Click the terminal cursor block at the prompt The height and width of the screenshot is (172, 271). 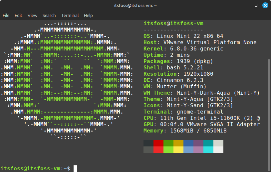click(x=75, y=168)
